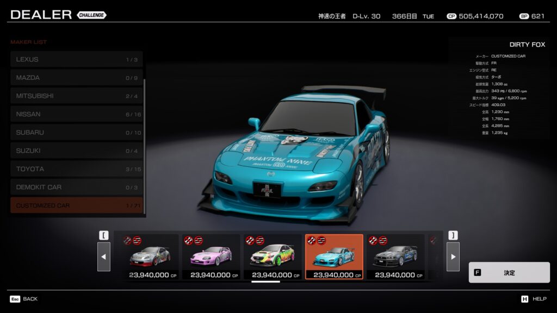The image size is (557, 313).
Task: Click second restriction icon on dark gray car card
Action: tap(383, 241)
